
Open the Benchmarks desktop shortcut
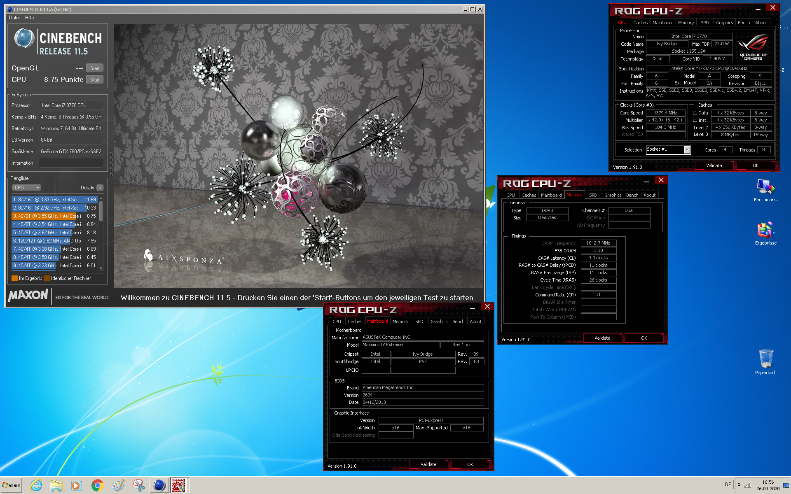[765, 191]
